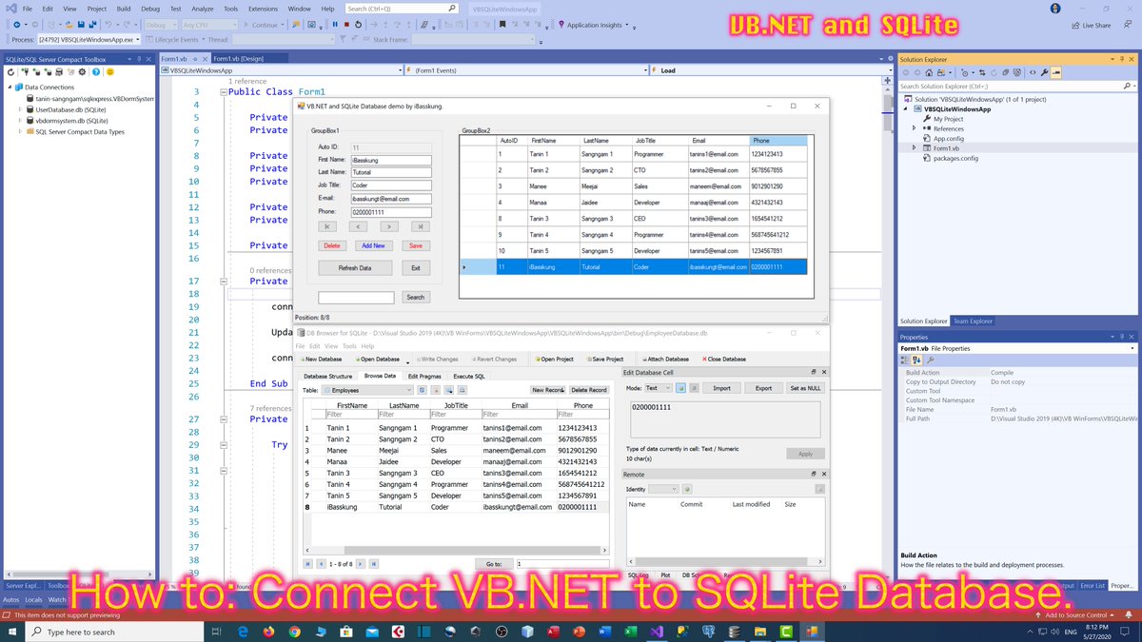Open the Windows Start button

(13, 632)
